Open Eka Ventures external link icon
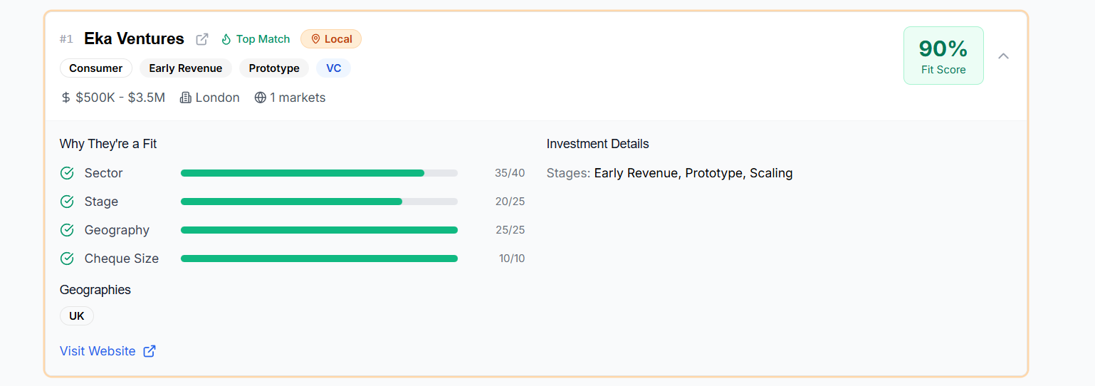1095x386 pixels. pyautogui.click(x=202, y=39)
